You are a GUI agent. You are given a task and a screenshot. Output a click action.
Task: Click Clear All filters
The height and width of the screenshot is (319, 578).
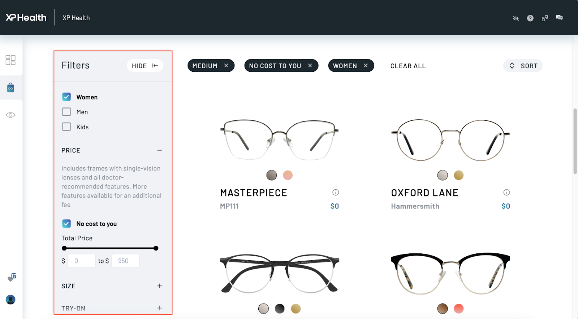(408, 66)
